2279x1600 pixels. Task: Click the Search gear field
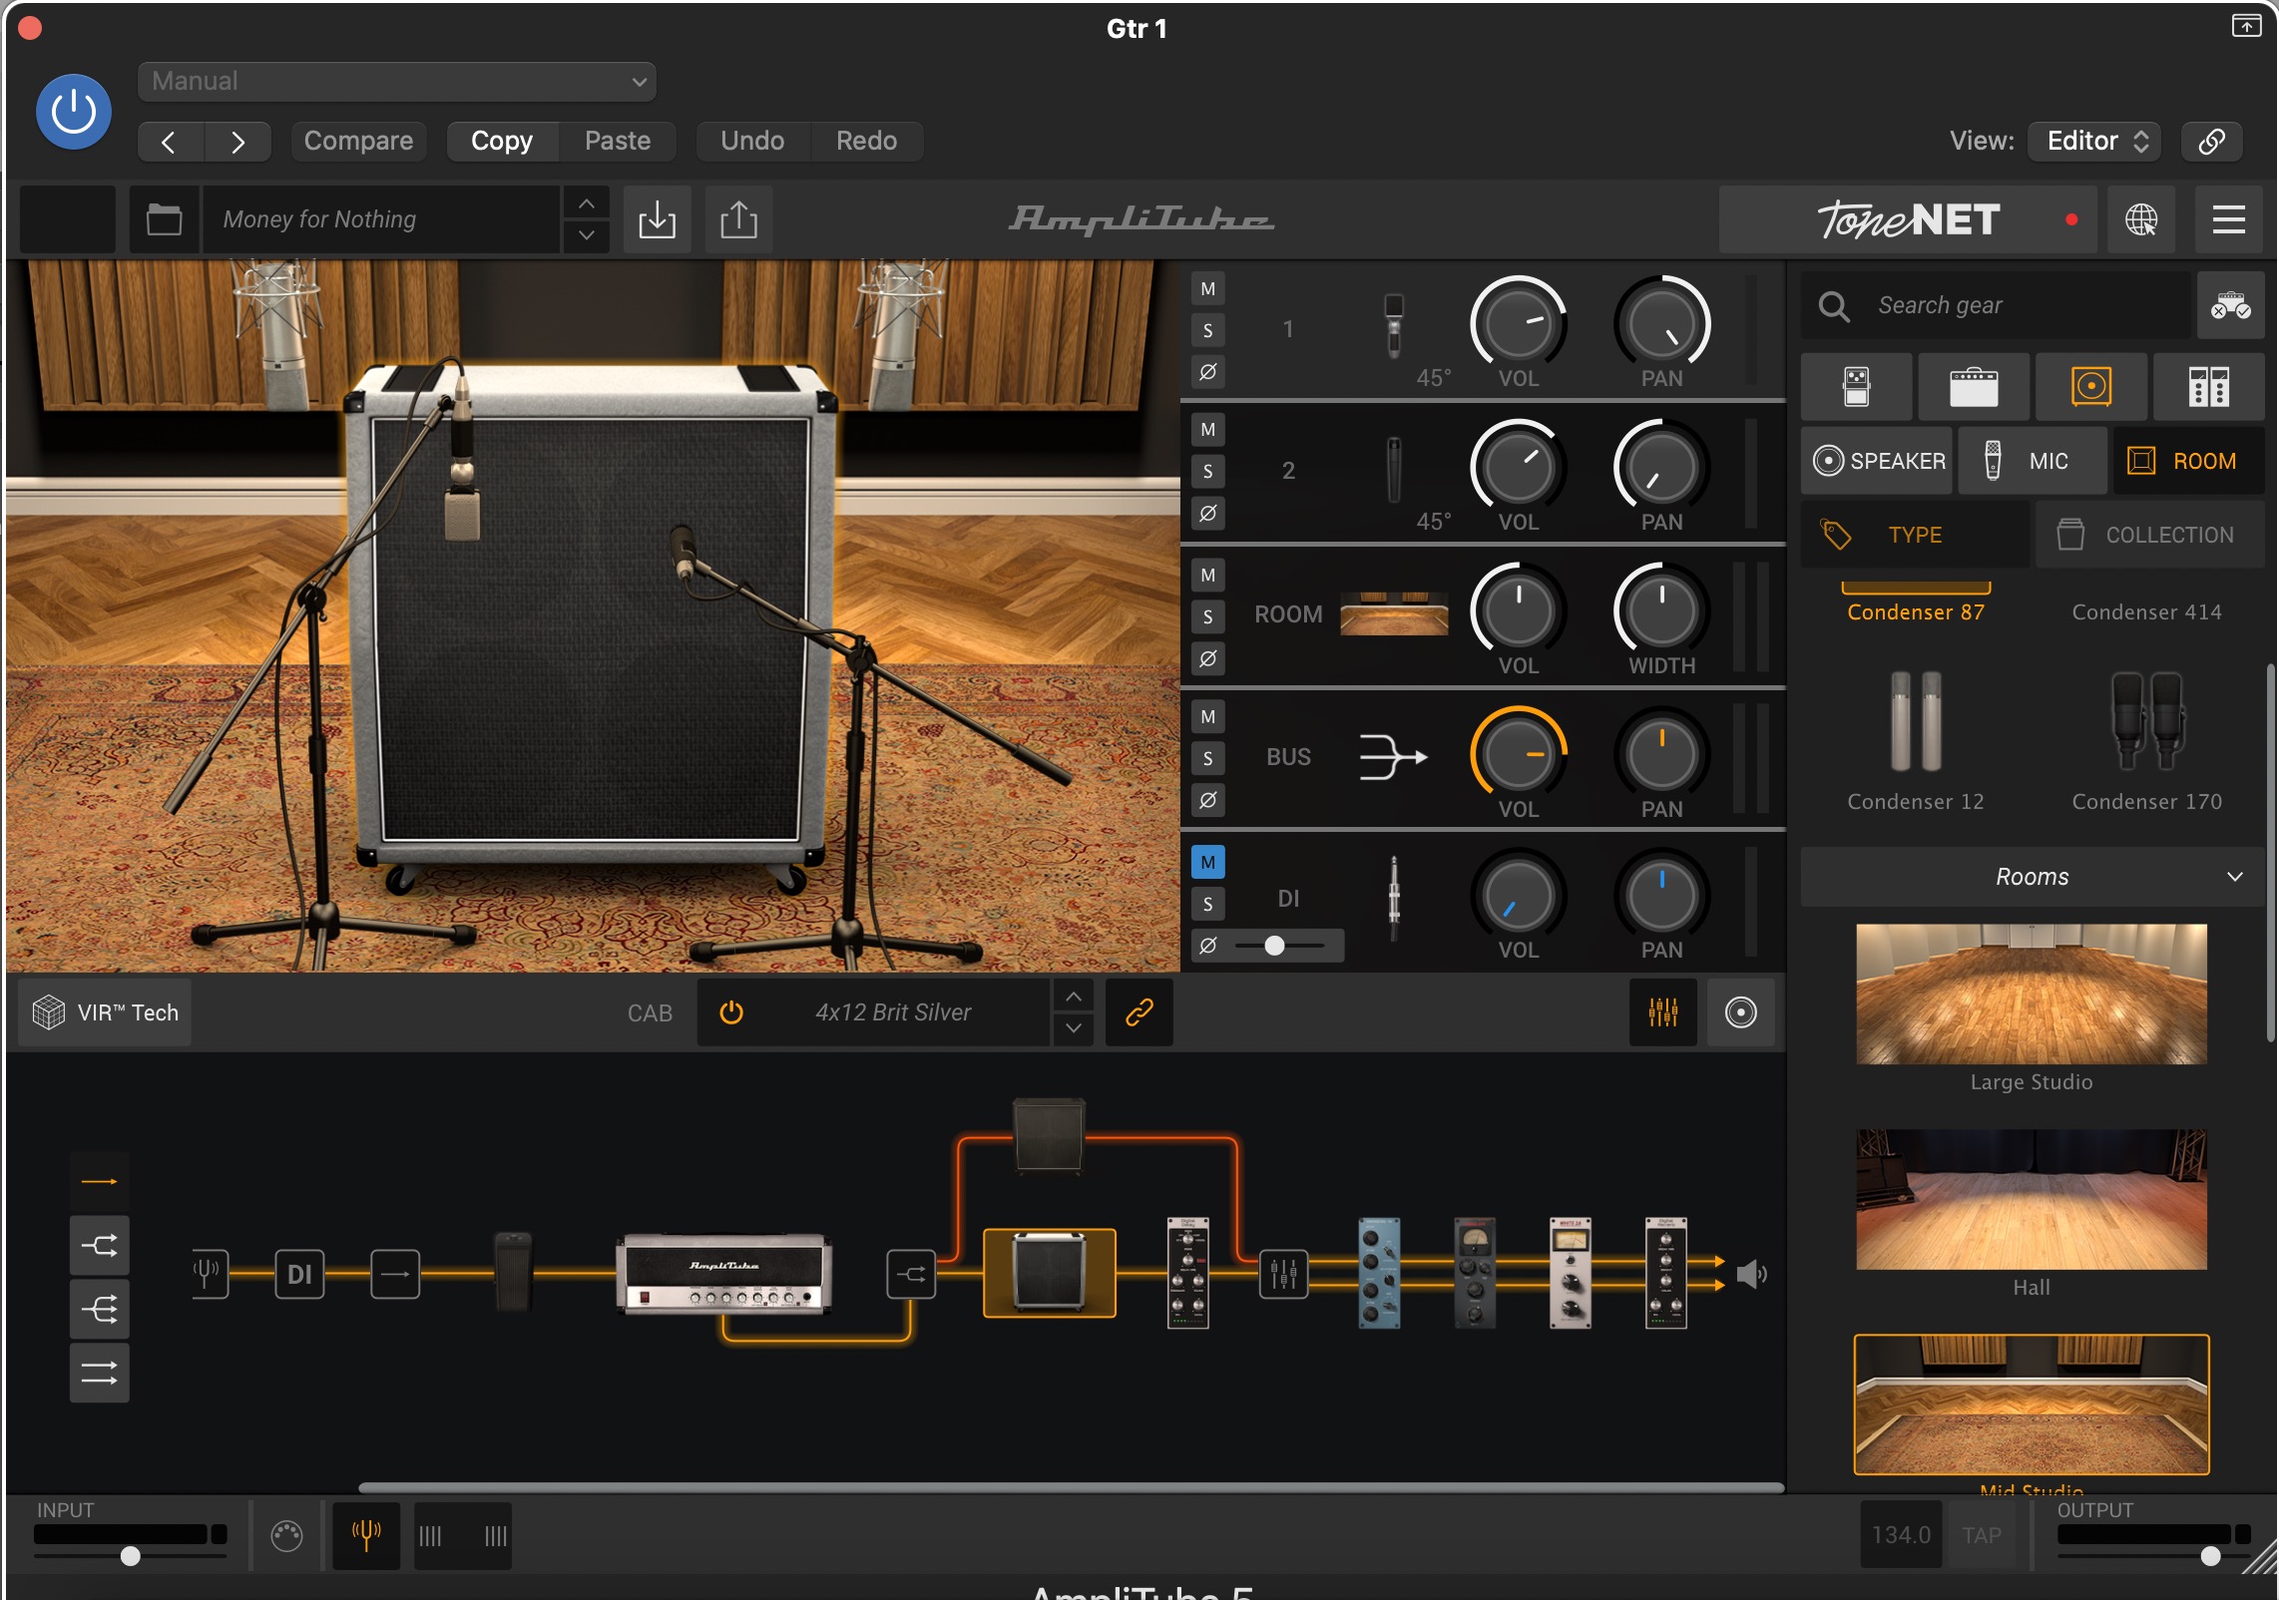tap(1996, 305)
